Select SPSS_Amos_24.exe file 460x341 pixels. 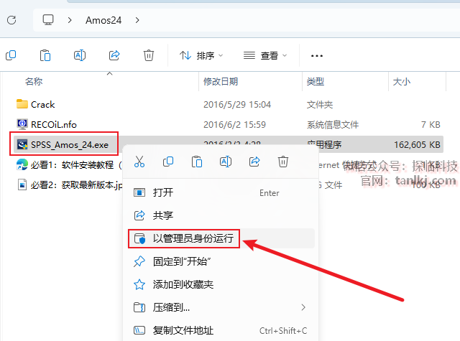click(x=70, y=145)
